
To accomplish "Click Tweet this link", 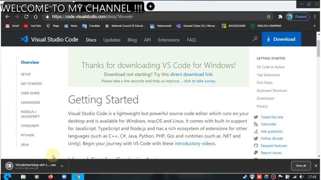I will click(x=272, y=117).
